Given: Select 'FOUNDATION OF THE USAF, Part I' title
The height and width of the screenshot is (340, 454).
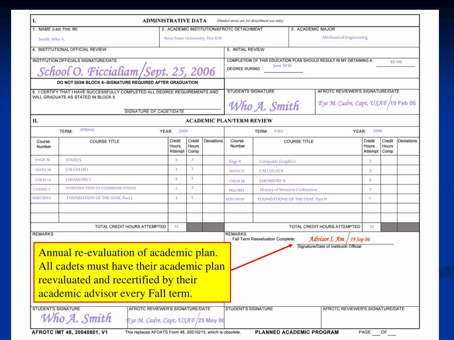Looking at the screenshot, I should point(99,198).
